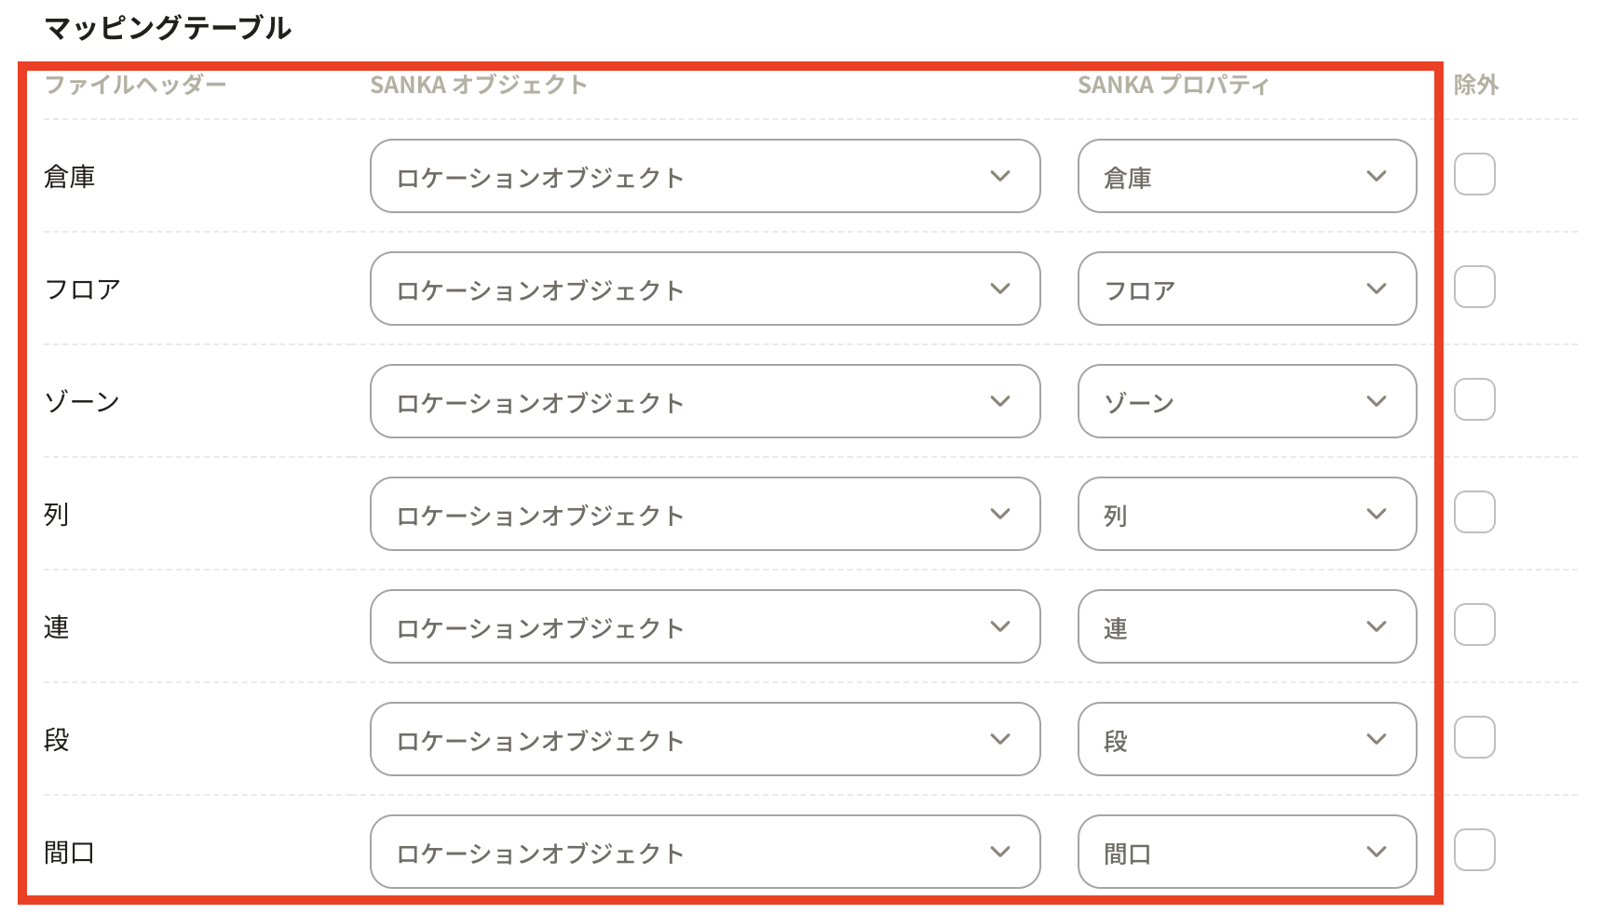Open the ゾーン SANKA property dropdown
The width and height of the screenshot is (1615, 914).
(1246, 402)
